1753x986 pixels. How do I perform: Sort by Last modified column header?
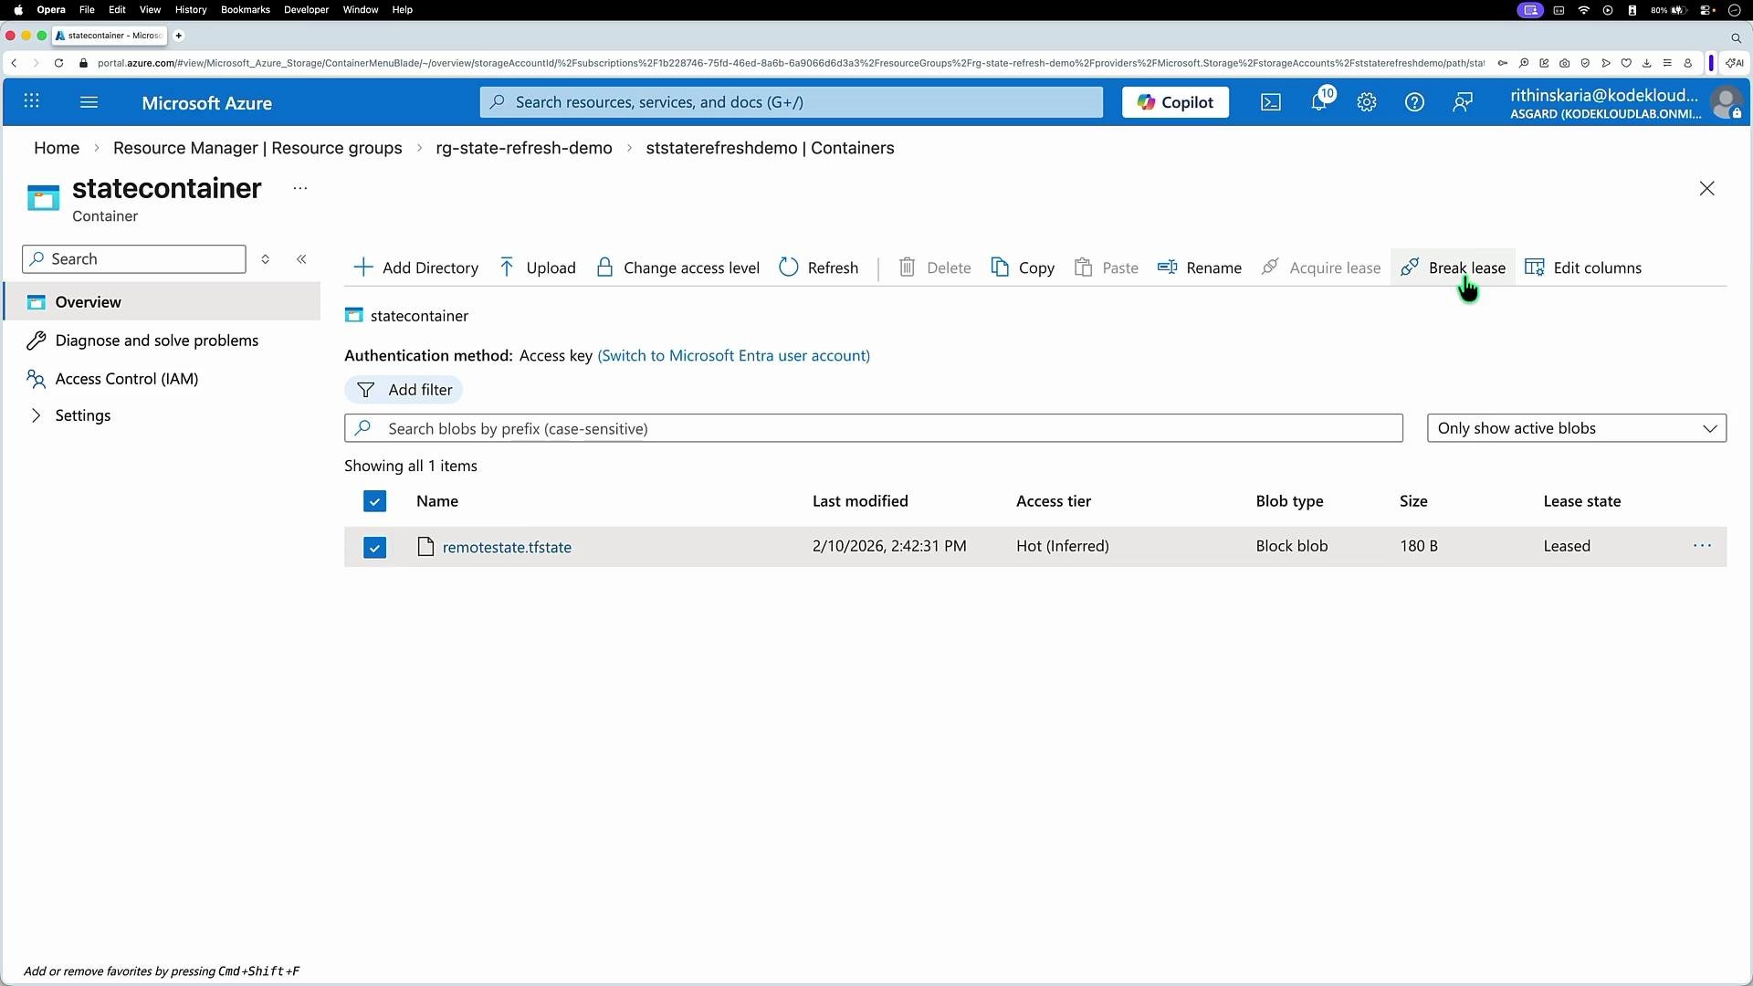(860, 501)
